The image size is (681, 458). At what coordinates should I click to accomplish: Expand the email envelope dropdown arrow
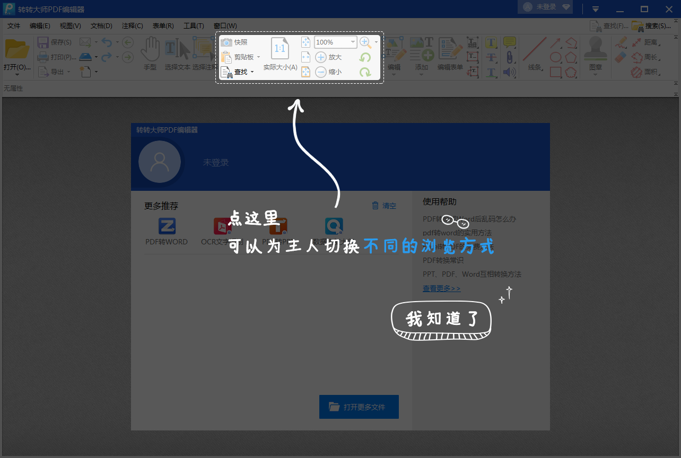tap(96, 42)
